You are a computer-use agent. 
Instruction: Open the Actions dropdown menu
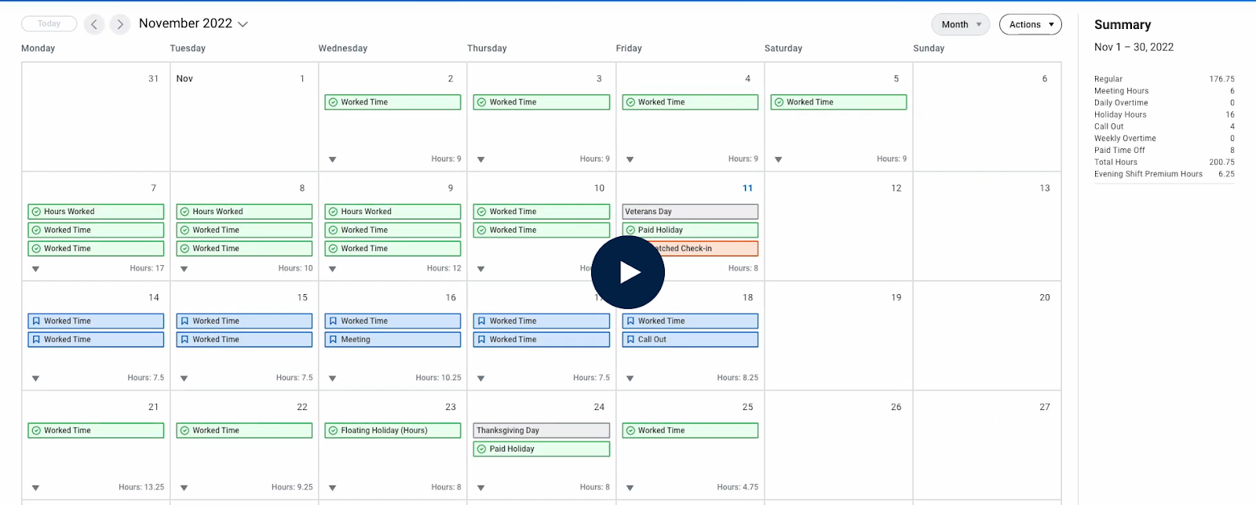[x=1030, y=24]
